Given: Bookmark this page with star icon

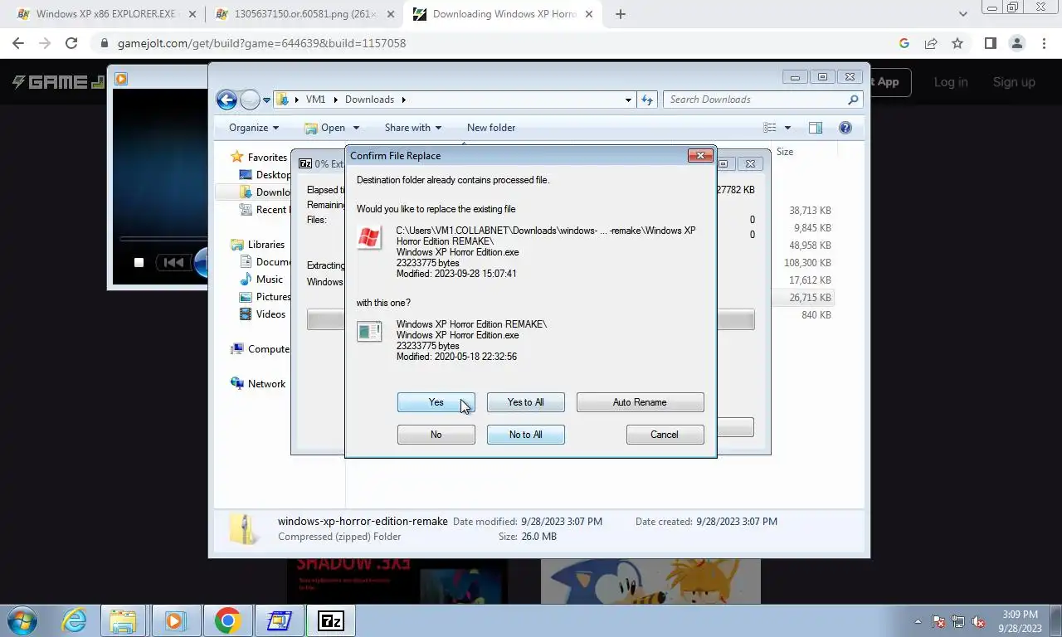Looking at the screenshot, I should click(957, 43).
